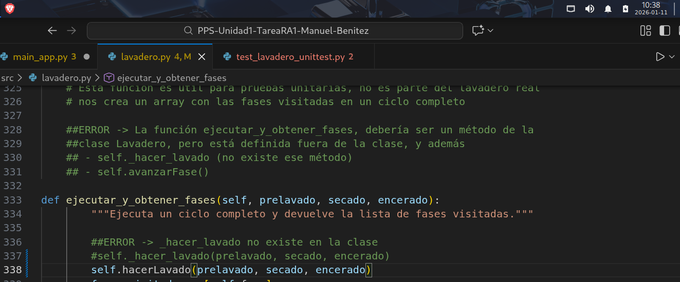
Task: Click Python icon on lavadero.py tab
Action: click(x=112, y=57)
